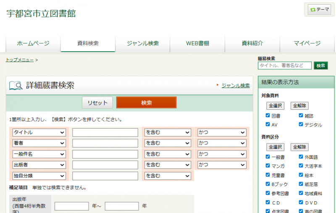Open the を含む dropdown in 出版者 row
Screen dimensions: 336x213
coord(168,165)
